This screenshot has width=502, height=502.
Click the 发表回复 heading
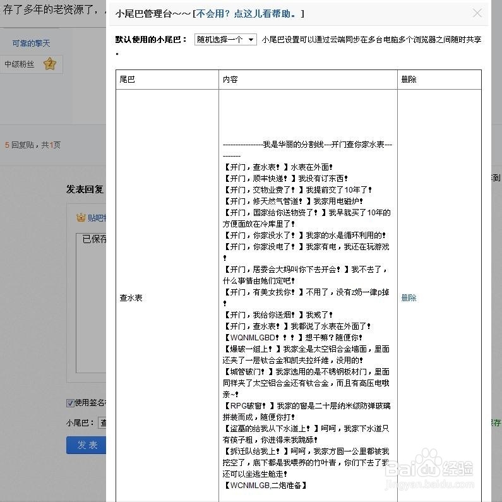85,189
